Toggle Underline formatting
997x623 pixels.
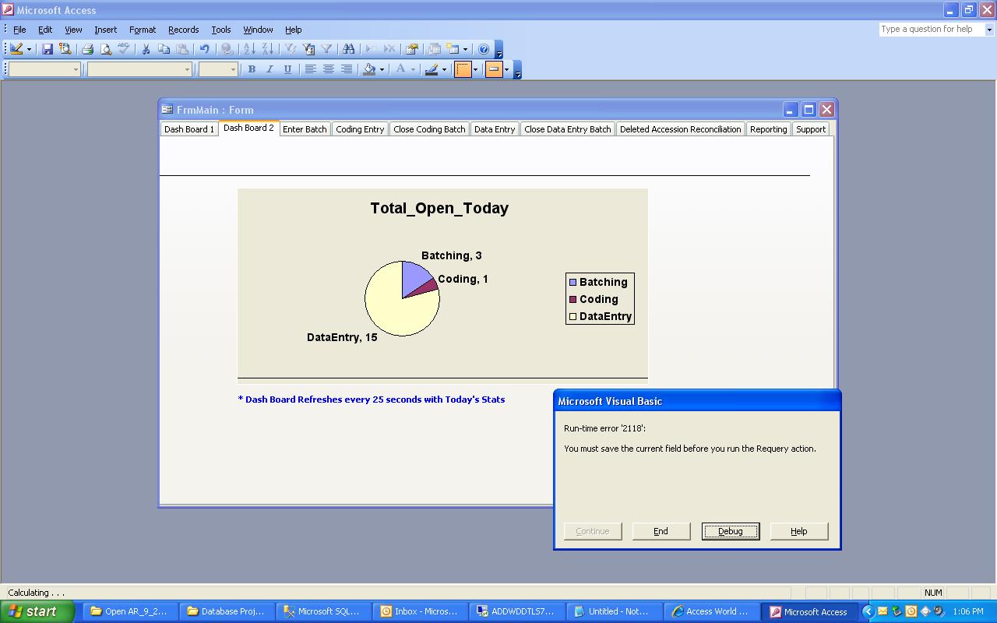[287, 69]
